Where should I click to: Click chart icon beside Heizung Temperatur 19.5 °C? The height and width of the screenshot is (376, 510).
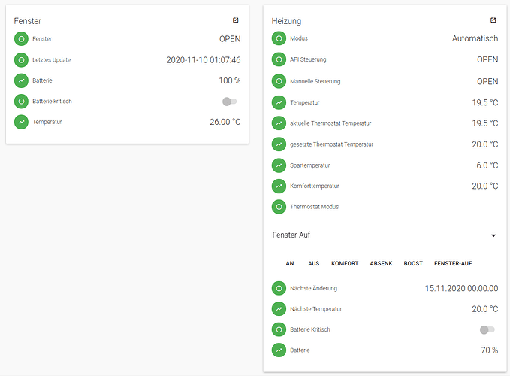click(279, 102)
